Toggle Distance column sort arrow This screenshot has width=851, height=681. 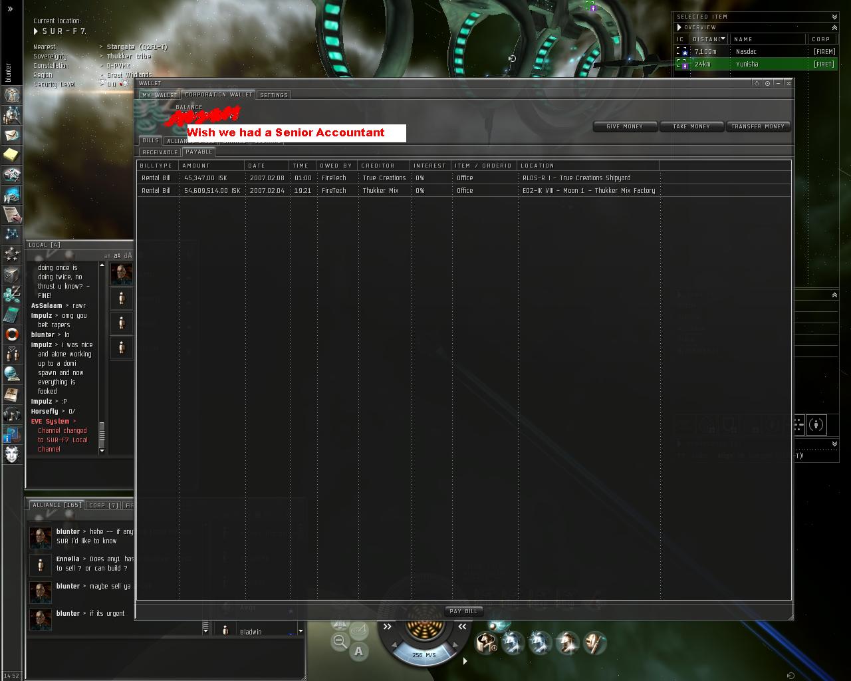723,39
